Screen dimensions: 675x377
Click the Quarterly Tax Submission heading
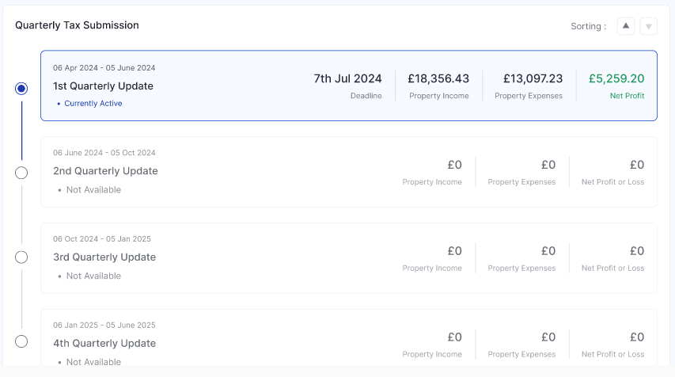coord(77,25)
